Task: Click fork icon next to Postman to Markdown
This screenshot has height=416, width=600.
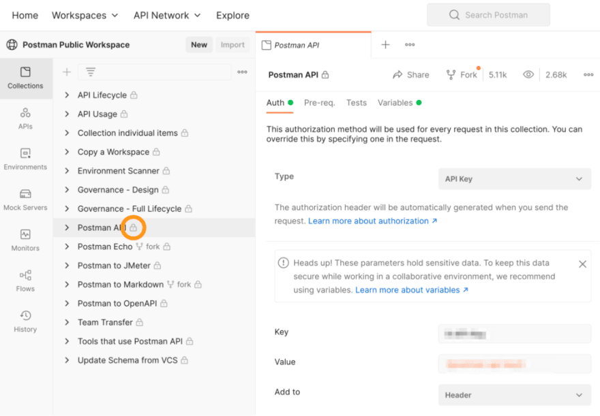Action: (170, 284)
